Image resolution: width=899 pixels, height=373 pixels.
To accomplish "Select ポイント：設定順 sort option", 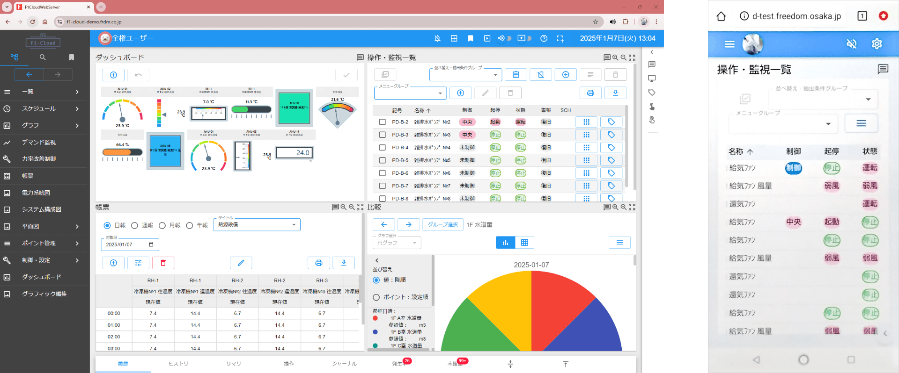I will click(376, 297).
